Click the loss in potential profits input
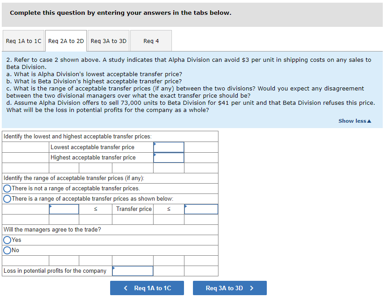Screen dimensions: 385x305 (x=133, y=271)
